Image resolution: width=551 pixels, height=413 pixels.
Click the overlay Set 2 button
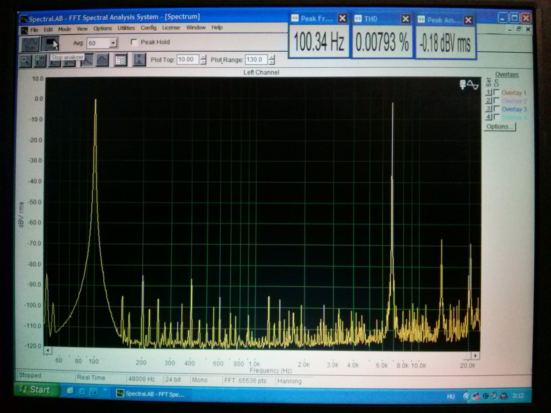489,100
